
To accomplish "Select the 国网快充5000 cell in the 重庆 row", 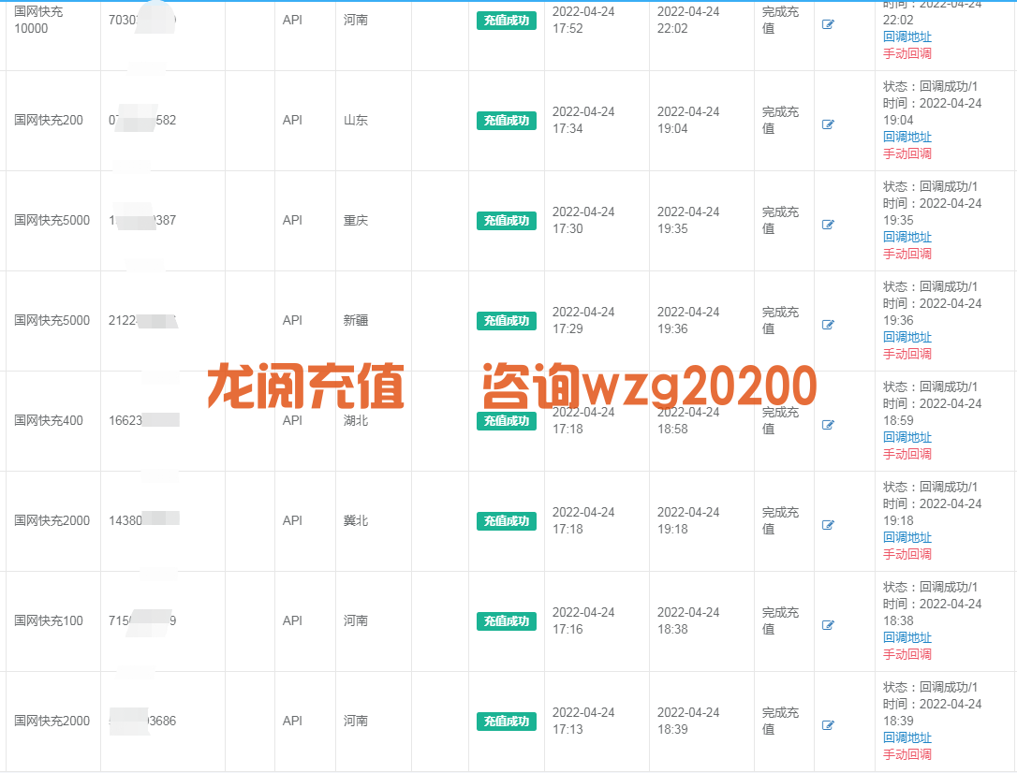I will tap(52, 220).
